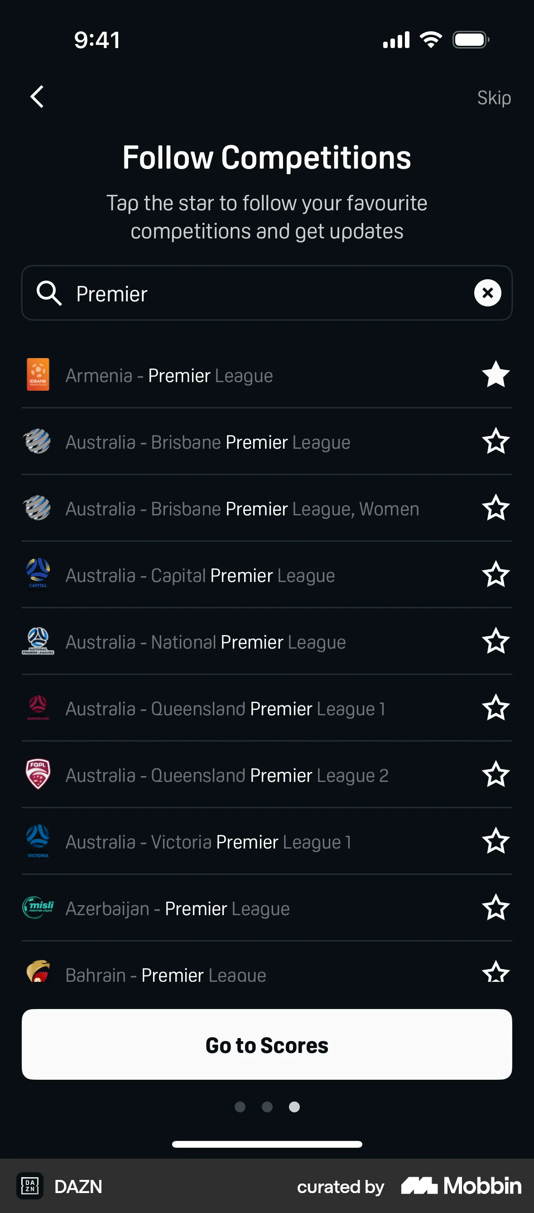Focus the Premier search field
The height and width of the screenshot is (1213, 534).
pyautogui.click(x=268, y=293)
